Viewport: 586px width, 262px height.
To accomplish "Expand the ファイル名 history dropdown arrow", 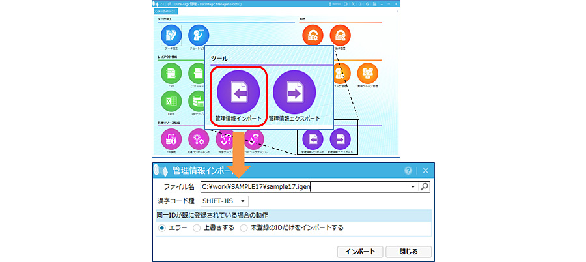I will pyautogui.click(x=413, y=187).
